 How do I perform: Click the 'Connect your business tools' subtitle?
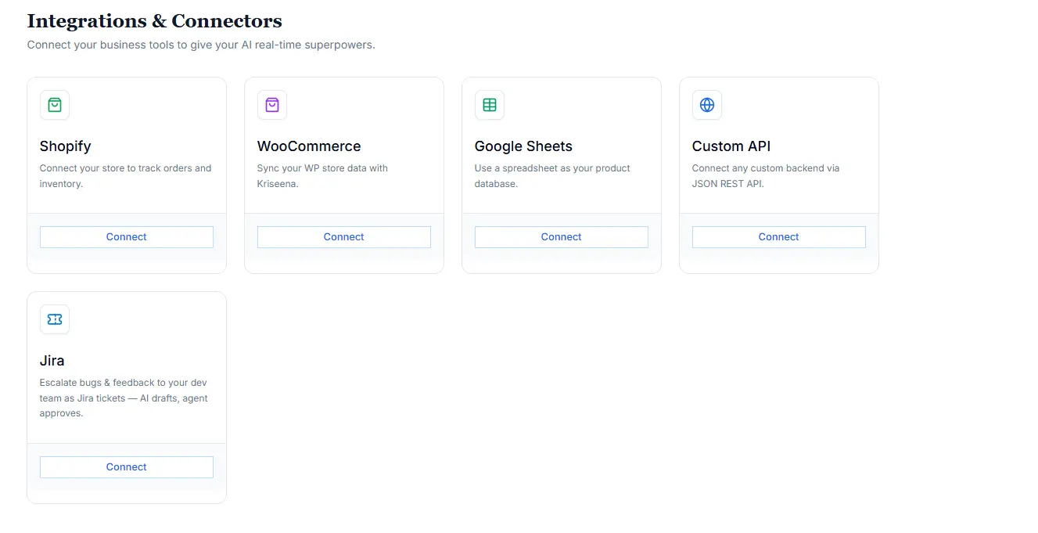tap(201, 45)
